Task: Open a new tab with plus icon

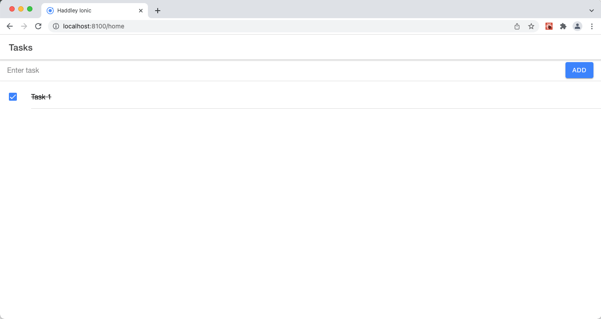Action: tap(157, 11)
